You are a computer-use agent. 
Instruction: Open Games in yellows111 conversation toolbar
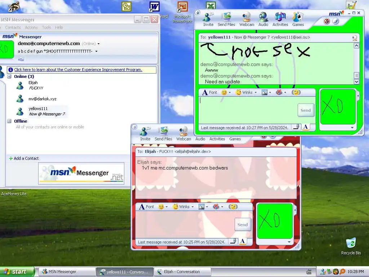coord(298,19)
